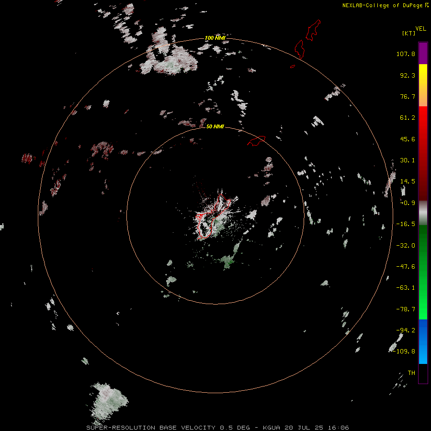Select the 92.3 velocity scale value
Viewport: 431px width, 431px height.
pyautogui.click(x=408, y=75)
